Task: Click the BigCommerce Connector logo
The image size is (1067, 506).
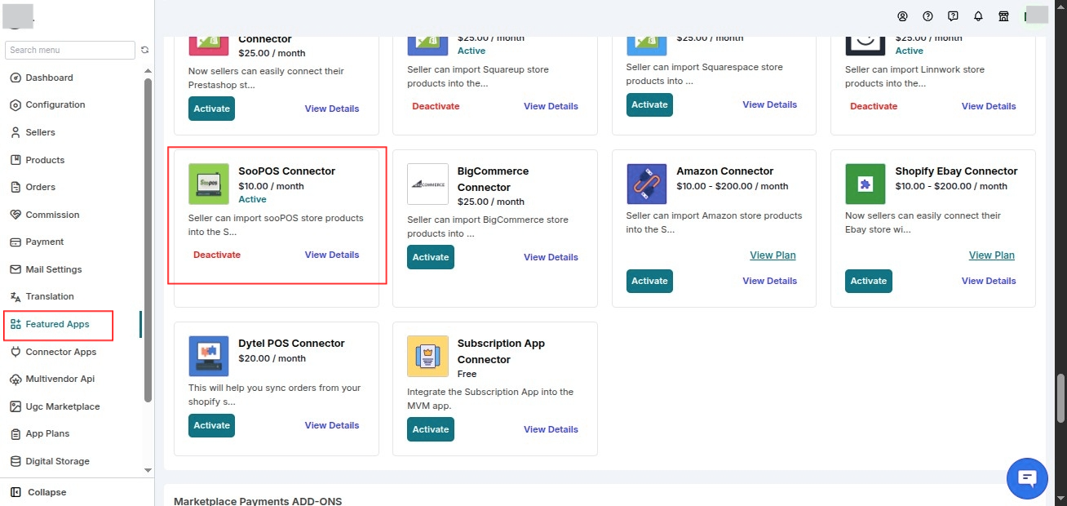Action: coord(427,184)
